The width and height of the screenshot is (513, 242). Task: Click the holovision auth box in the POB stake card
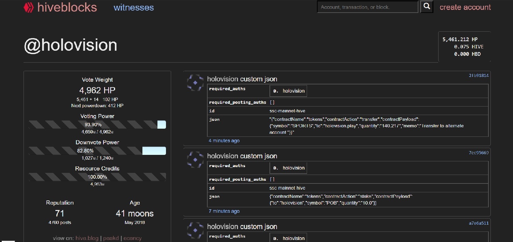[289, 168]
